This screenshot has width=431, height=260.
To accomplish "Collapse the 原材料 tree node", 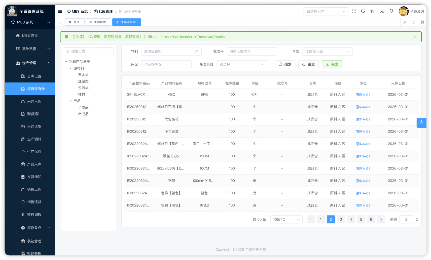I will tap(71, 68).
